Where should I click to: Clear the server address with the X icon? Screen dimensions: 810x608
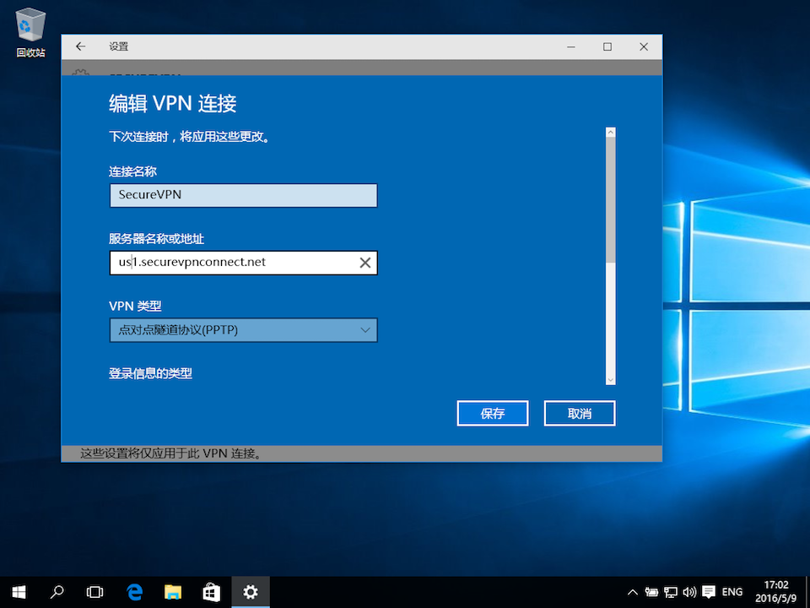coord(364,263)
